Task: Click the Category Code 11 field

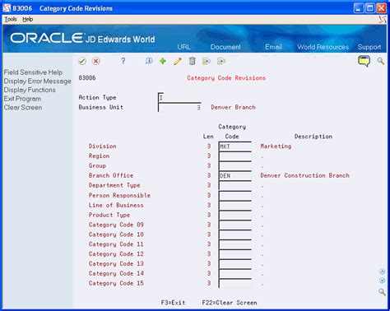Action: 235,244
